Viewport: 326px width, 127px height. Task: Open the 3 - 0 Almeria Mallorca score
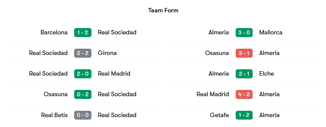pyautogui.click(x=244, y=32)
